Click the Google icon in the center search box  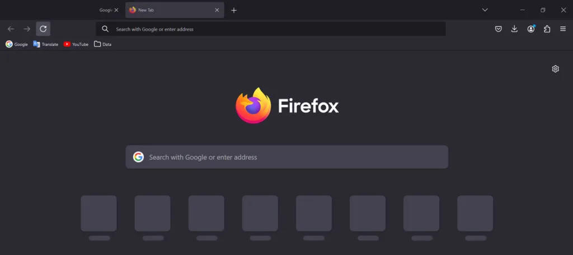pyautogui.click(x=139, y=157)
